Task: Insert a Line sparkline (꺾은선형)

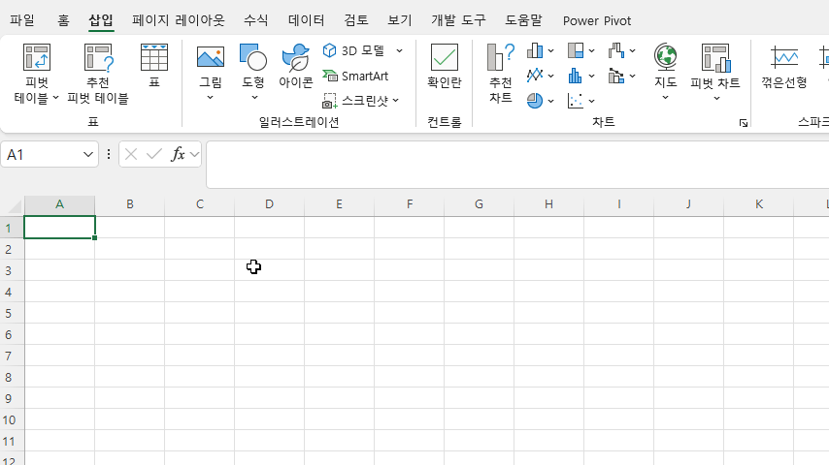Action: pos(784,66)
